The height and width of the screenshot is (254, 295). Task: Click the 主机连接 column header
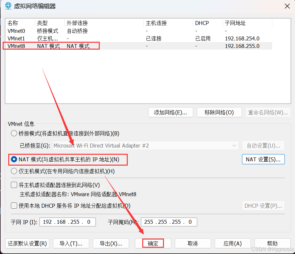pyautogui.click(x=168, y=23)
